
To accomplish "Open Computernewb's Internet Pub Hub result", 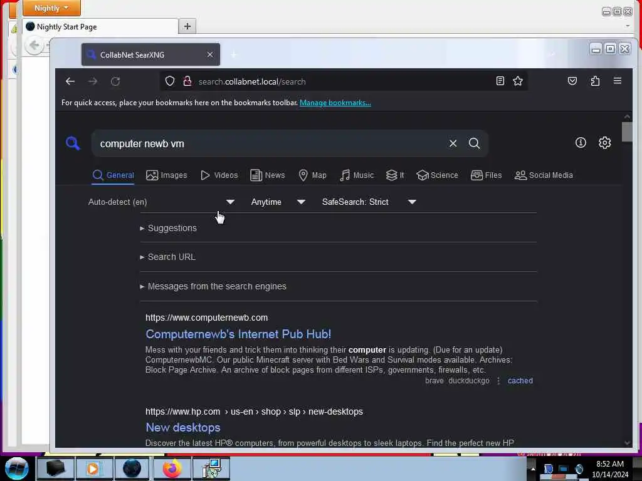I will [238, 334].
